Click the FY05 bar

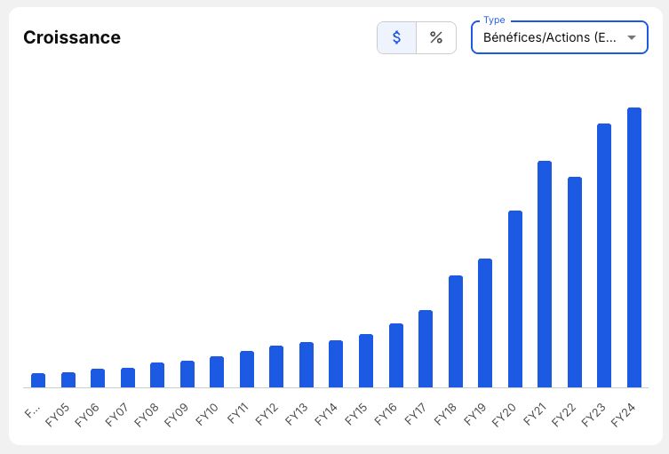pyautogui.click(x=68, y=379)
